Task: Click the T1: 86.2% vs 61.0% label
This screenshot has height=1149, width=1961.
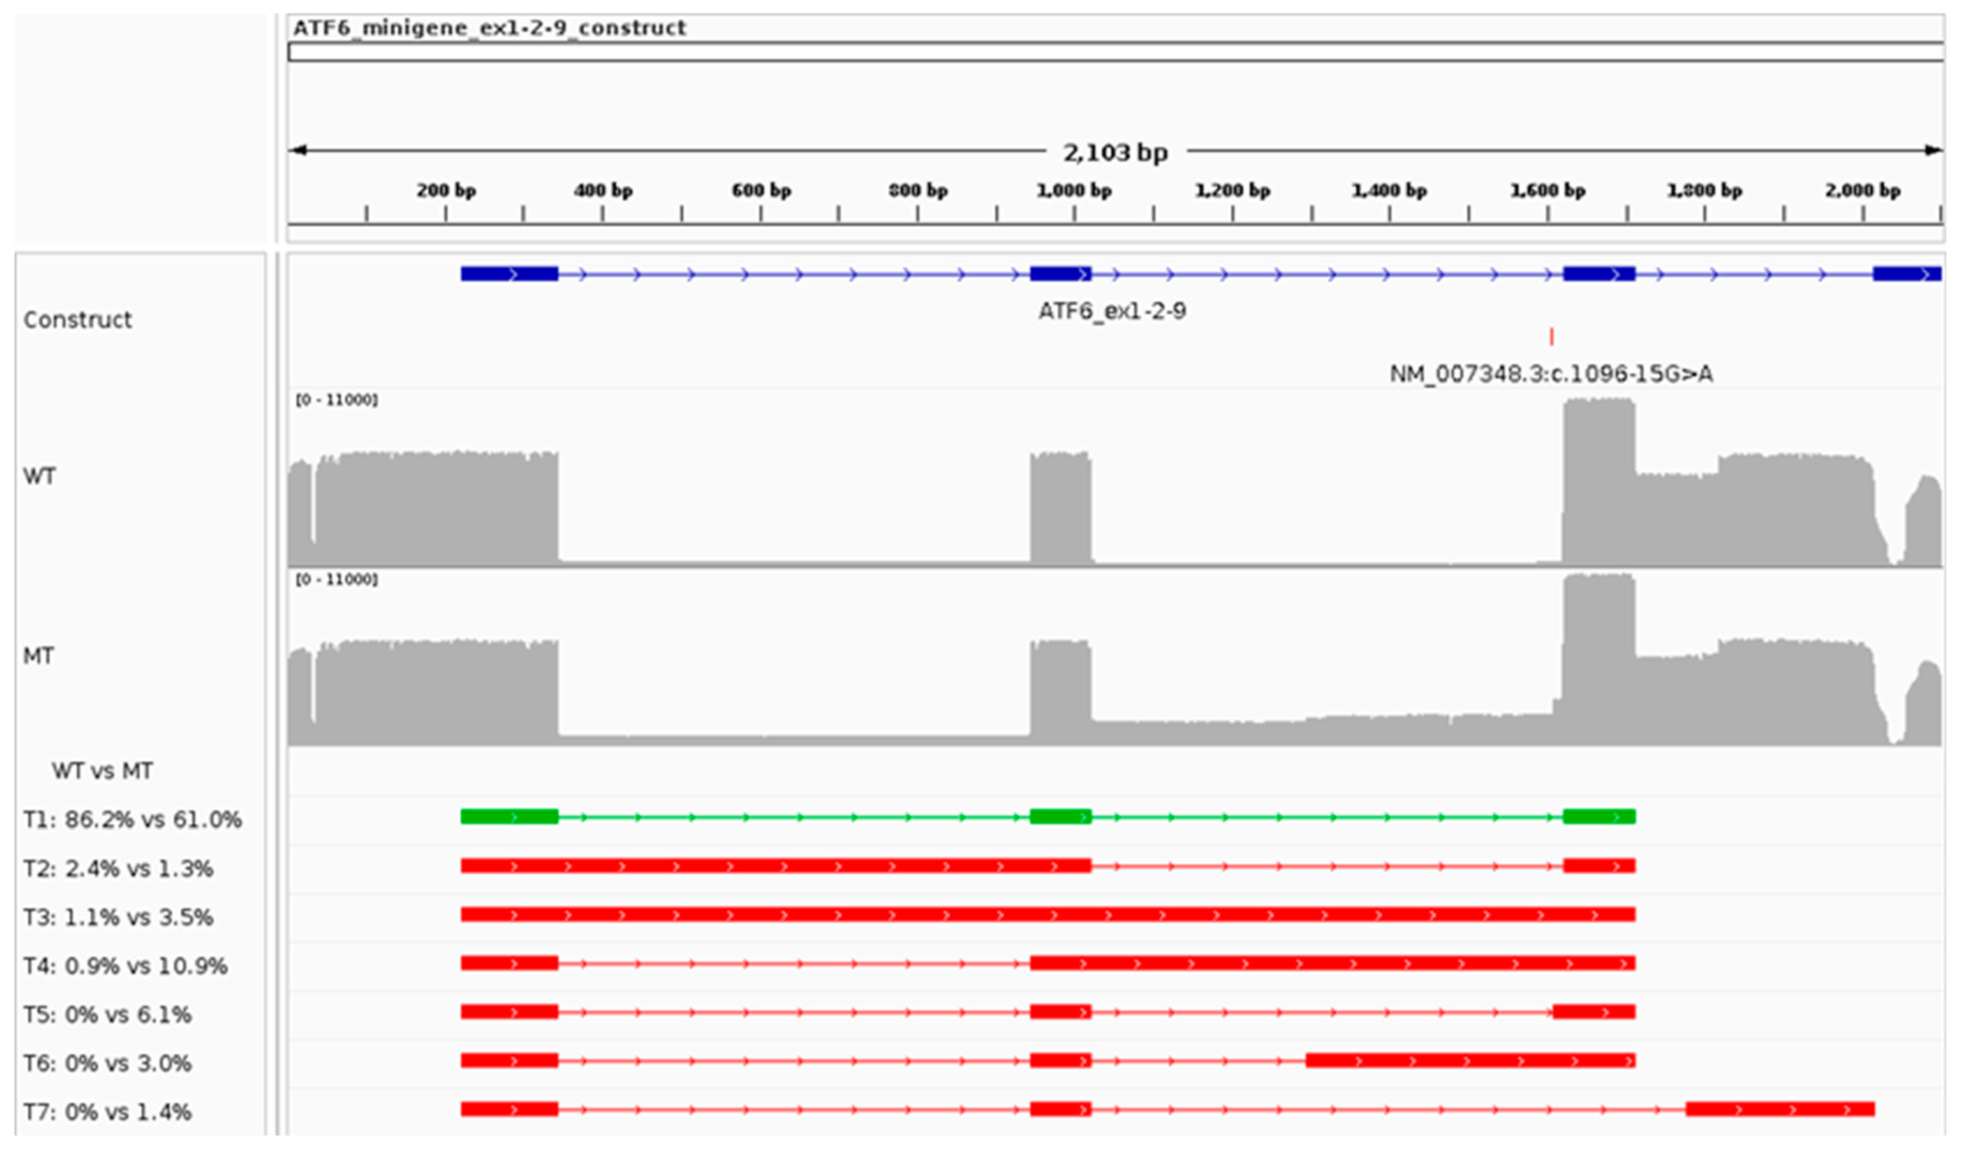Action: [x=132, y=820]
